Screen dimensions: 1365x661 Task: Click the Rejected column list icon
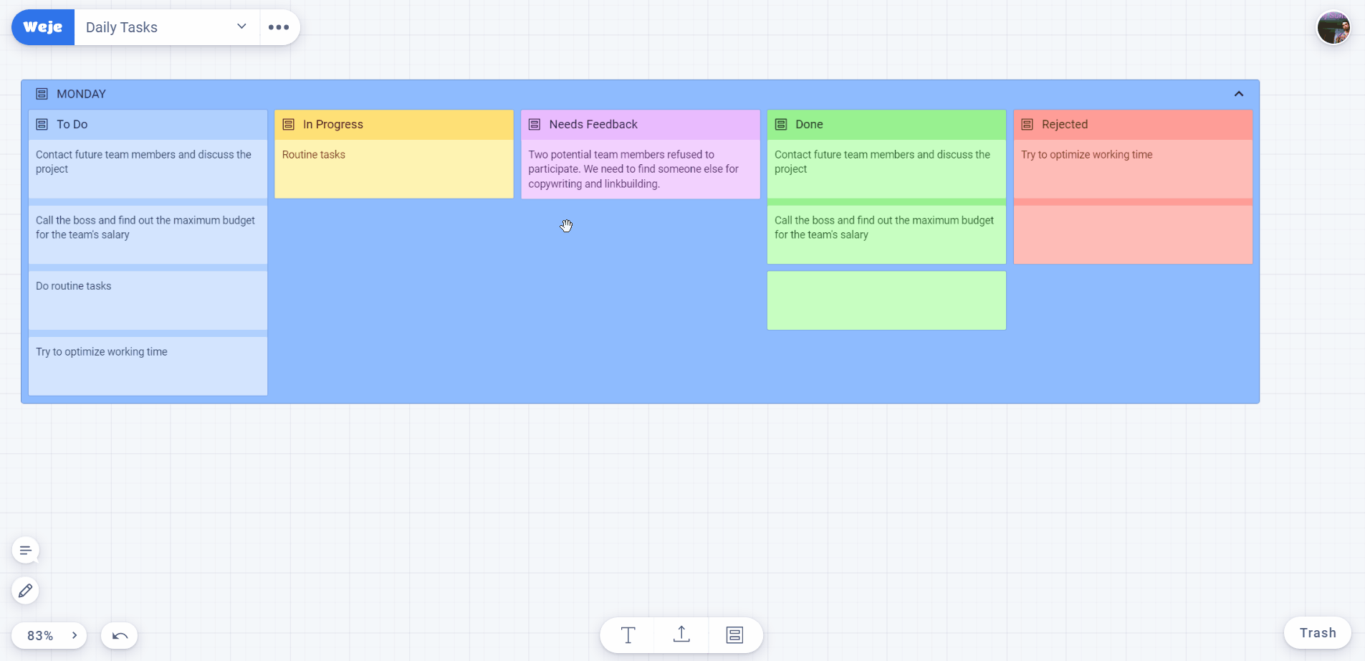(x=1027, y=124)
